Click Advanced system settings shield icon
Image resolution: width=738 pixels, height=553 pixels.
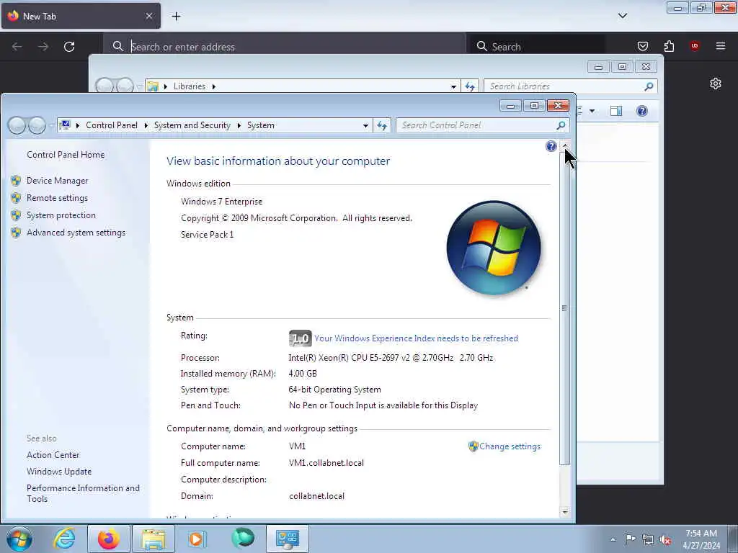point(16,233)
